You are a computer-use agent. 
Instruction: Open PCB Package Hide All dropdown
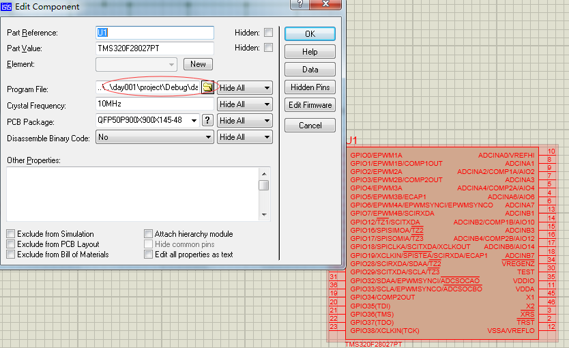[244, 121]
